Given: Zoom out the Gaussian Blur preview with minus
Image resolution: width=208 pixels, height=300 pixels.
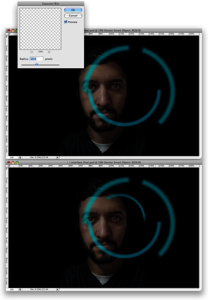Looking at the screenshot, I should point(32,52).
